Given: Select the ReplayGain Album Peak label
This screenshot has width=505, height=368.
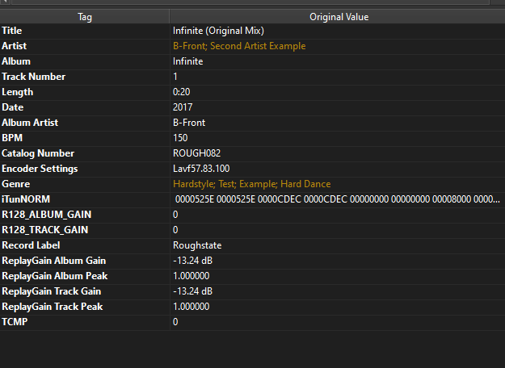Looking at the screenshot, I should tap(55, 276).
